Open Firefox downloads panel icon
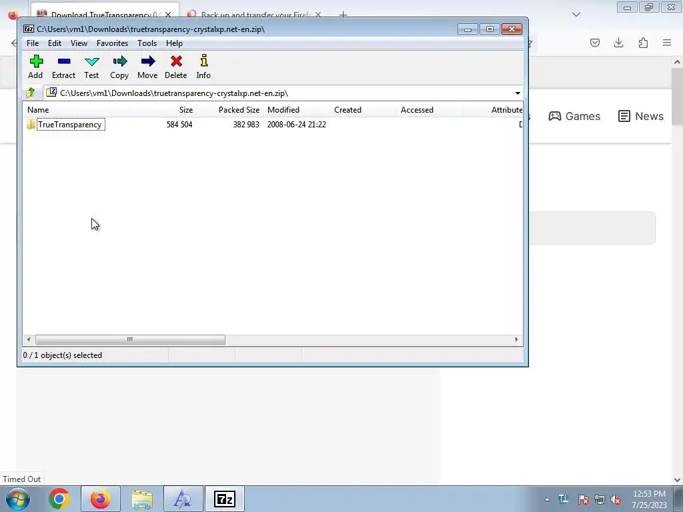The height and width of the screenshot is (512, 683). click(618, 43)
